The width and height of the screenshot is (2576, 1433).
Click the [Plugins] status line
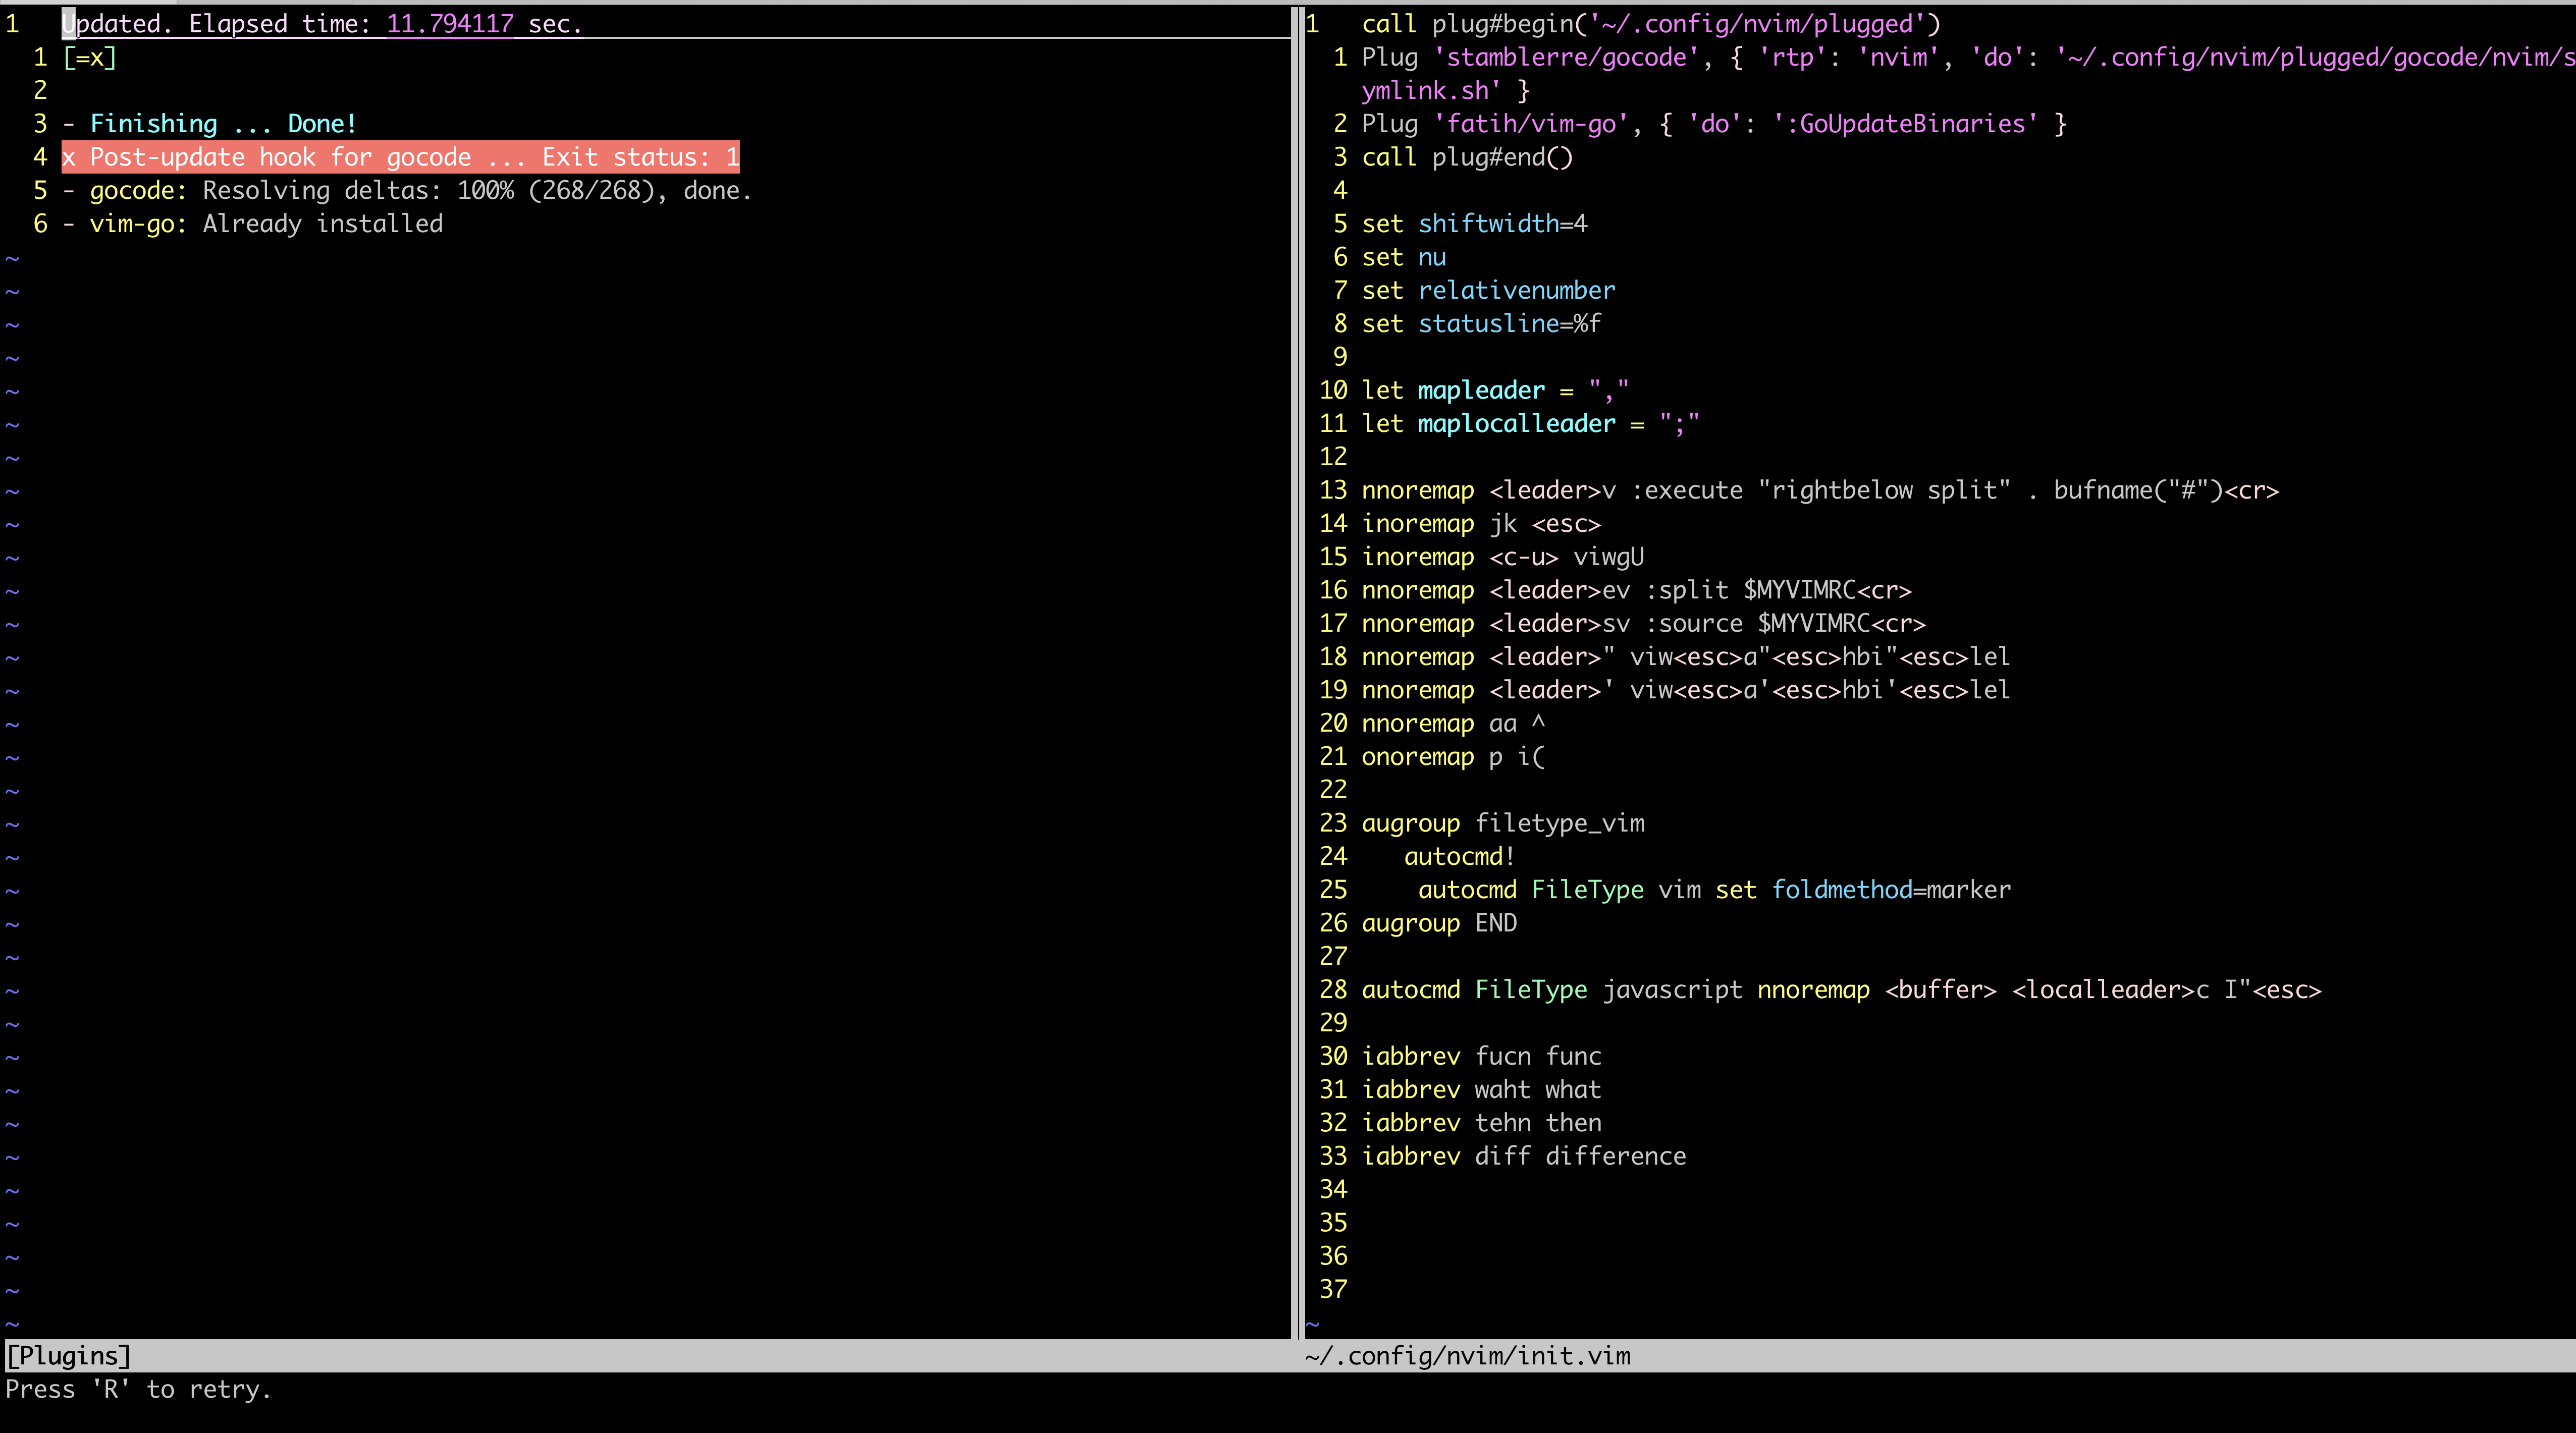68,1356
